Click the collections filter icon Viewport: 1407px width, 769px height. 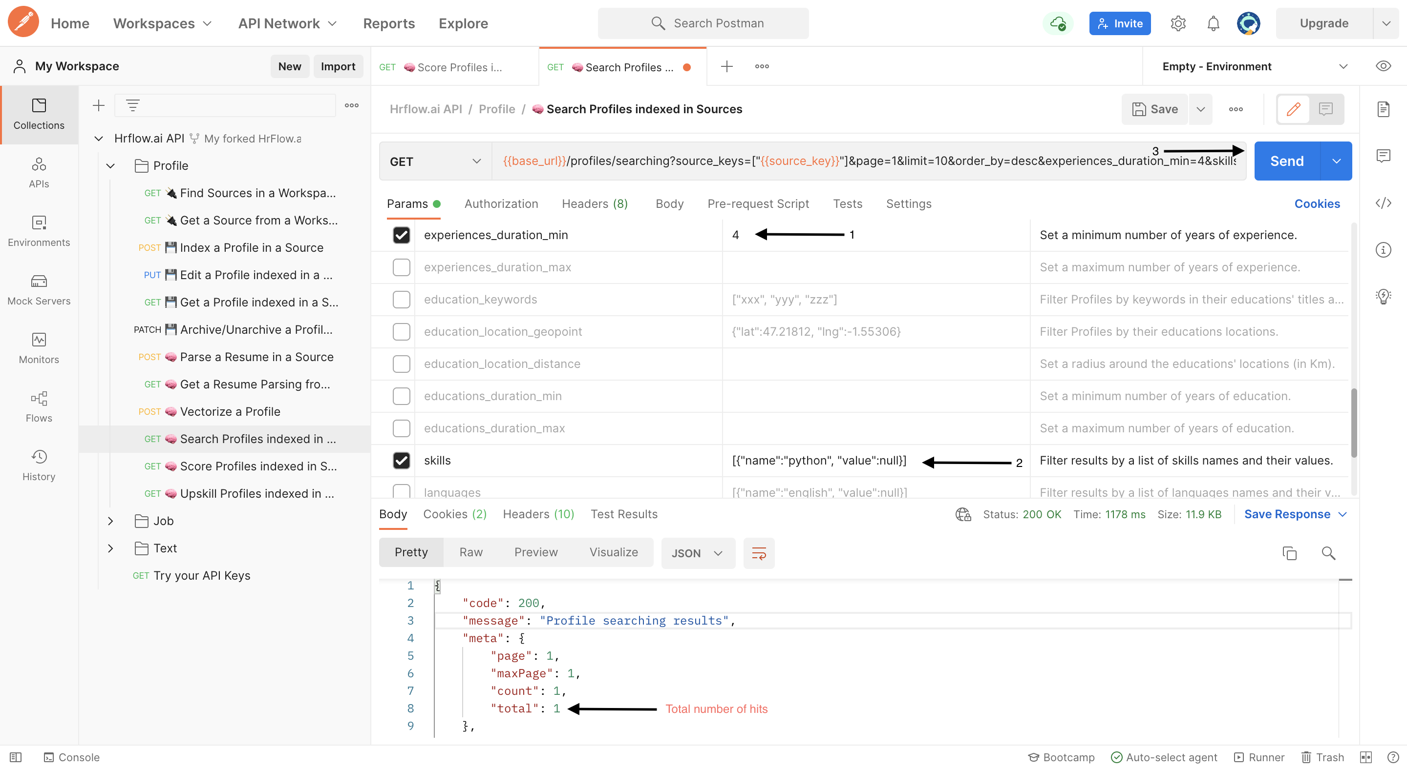coord(133,105)
